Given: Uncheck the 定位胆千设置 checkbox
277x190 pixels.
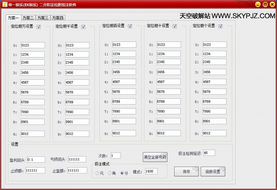Looking at the screenshot, I should coord(83,27).
